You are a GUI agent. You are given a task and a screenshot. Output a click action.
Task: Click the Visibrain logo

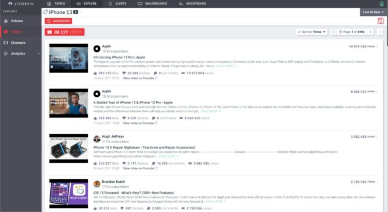click(21, 4)
